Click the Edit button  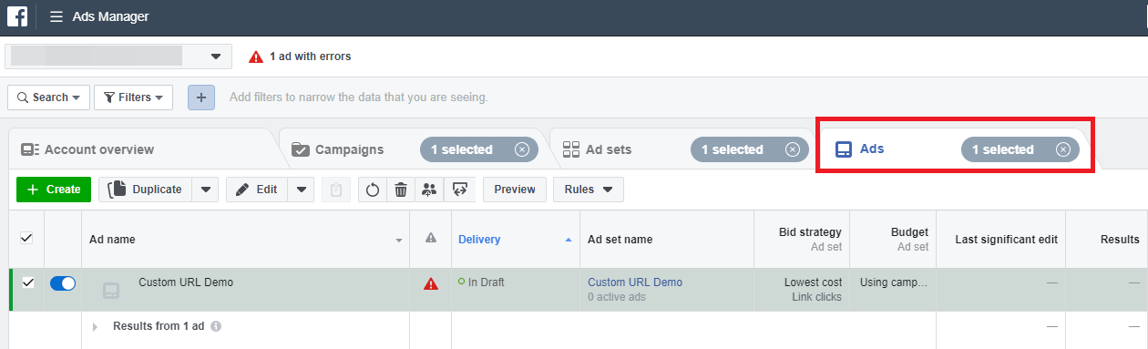click(256, 190)
